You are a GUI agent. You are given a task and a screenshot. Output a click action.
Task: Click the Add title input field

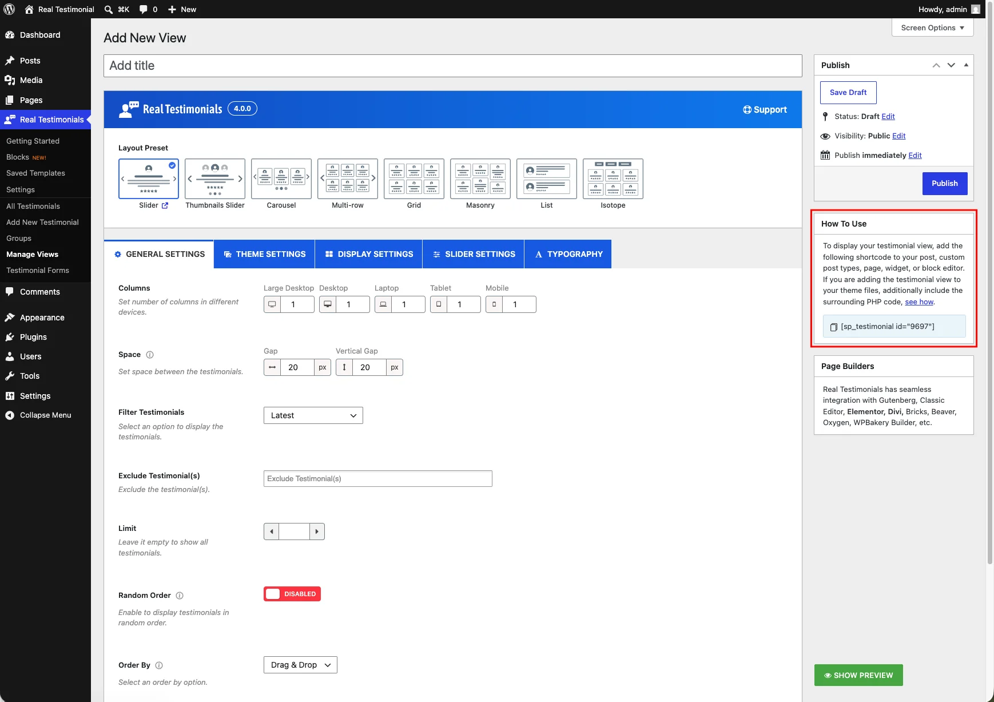pyautogui.click(x=453, y=66)
